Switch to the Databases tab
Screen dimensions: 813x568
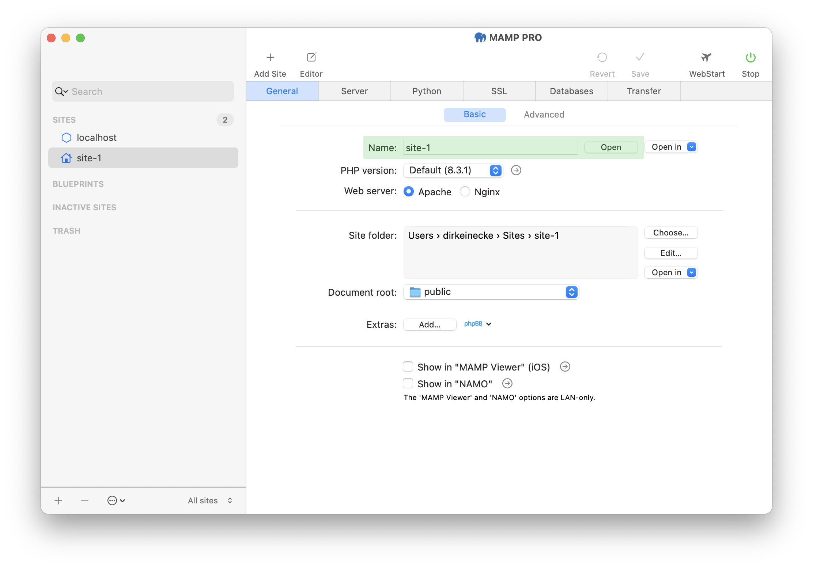[x=571, y=91]
